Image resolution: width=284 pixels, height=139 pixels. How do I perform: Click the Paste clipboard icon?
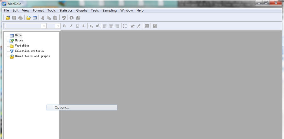(x=55, y=18)
